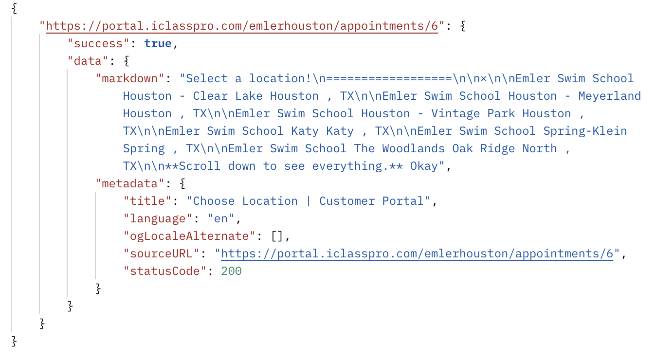Click the "sourceURL" key

[162, 254]
